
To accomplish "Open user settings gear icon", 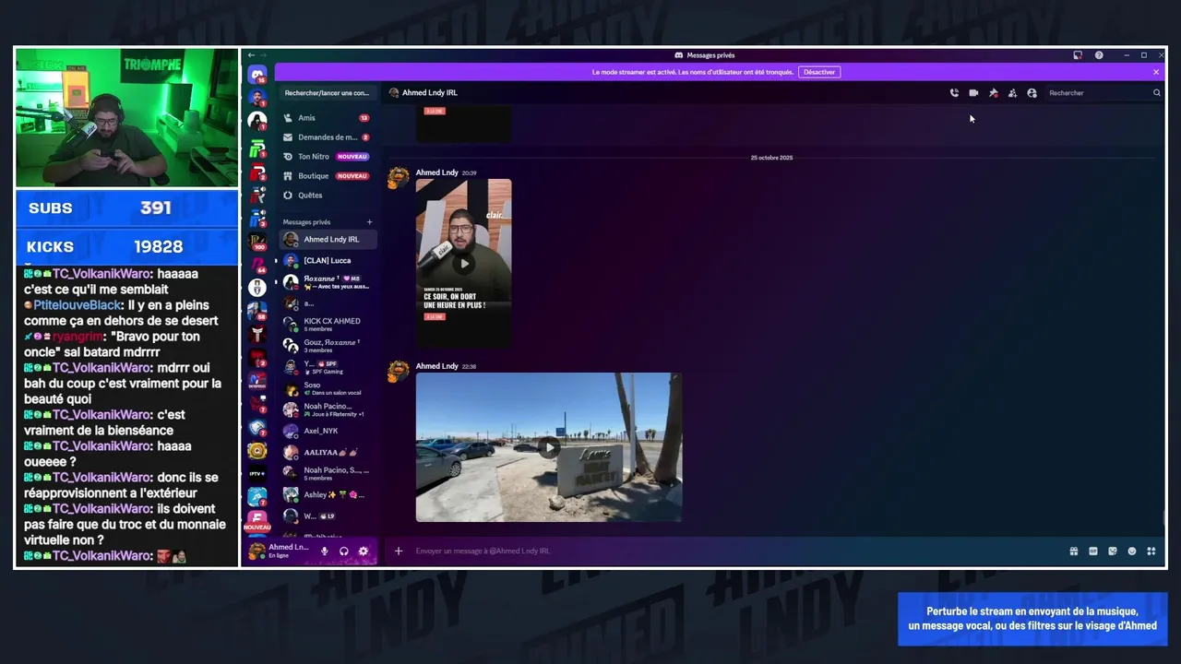I will click(363, 551).
